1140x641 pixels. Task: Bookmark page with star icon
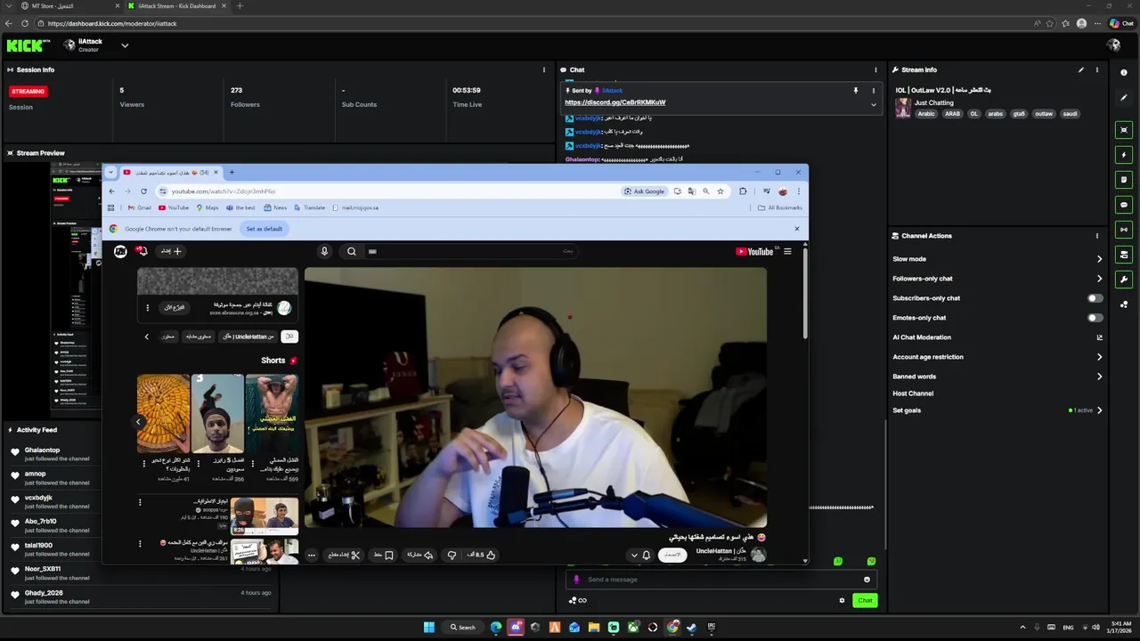tap(721, 191)
